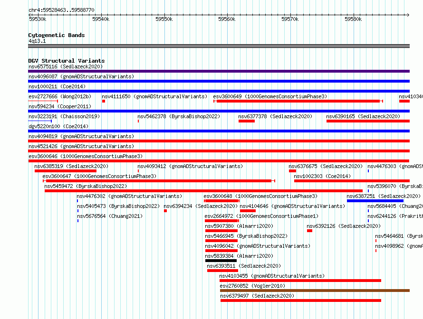The height and width of the screenshot is (319, 423).
Task: Click the Cytogenetic Bands track title
Action: [x=57, y=35]
